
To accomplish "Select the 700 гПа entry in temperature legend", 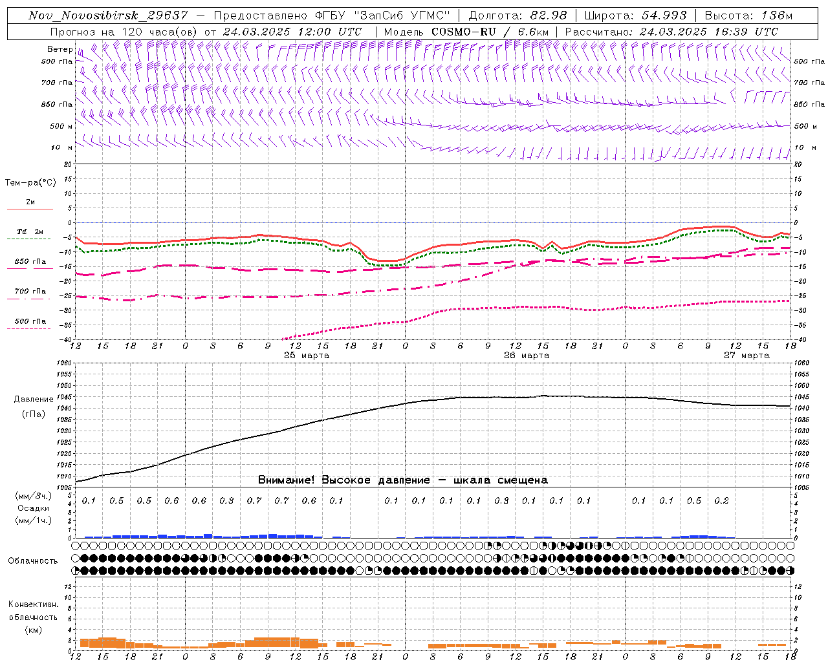I will click(x=30, y=292).
